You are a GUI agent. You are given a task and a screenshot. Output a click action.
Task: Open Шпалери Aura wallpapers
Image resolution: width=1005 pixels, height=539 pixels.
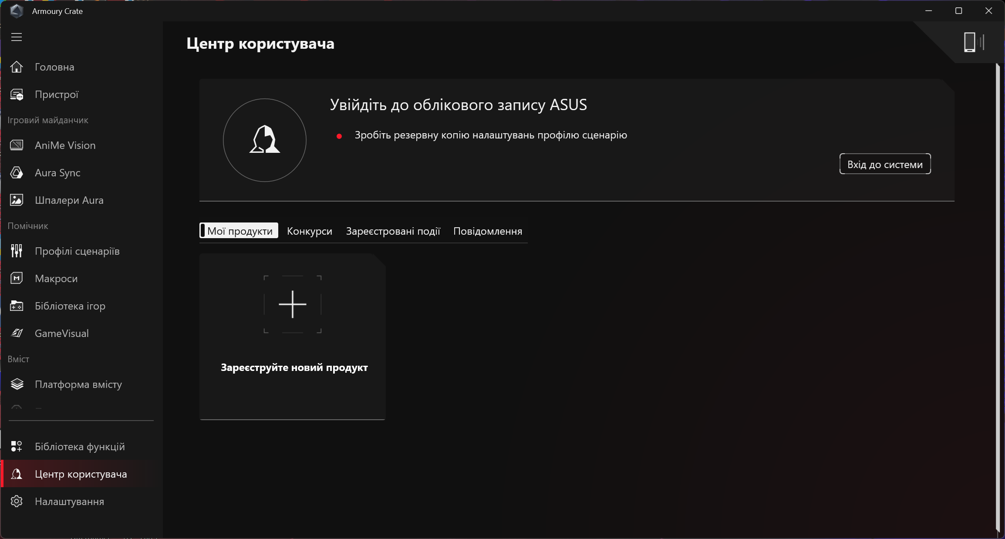(x=69, y=200)
